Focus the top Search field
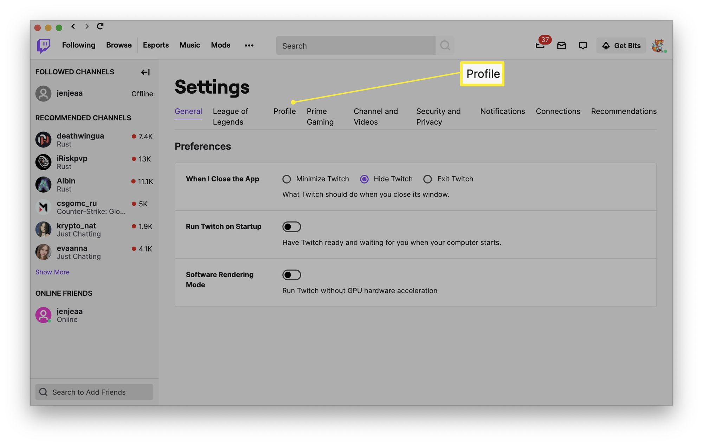The image size is (703, 445). [x=356, y=46]
